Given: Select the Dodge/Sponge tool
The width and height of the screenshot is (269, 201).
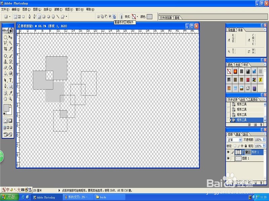Looking at the screenshot, I should tap(10, 73).
